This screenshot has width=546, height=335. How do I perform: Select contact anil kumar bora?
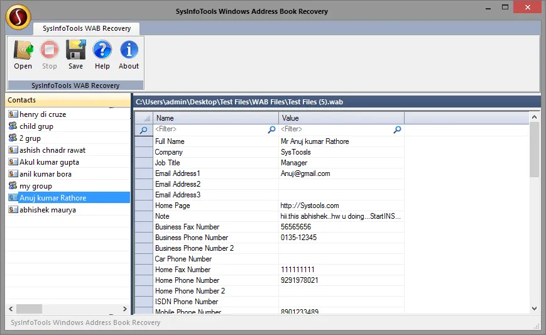(45, 173)
